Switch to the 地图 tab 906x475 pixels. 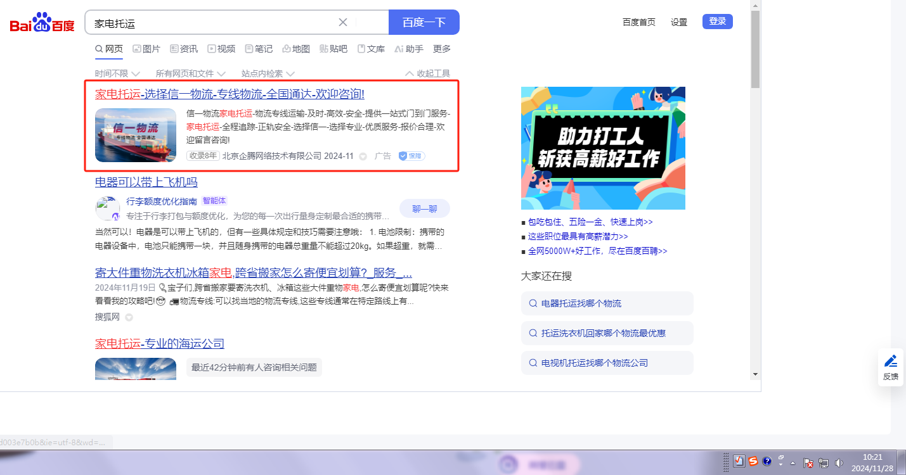tap(296, 49)
